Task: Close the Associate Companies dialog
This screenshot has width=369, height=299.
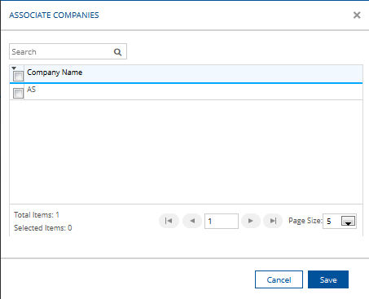Action: (357, 15)
